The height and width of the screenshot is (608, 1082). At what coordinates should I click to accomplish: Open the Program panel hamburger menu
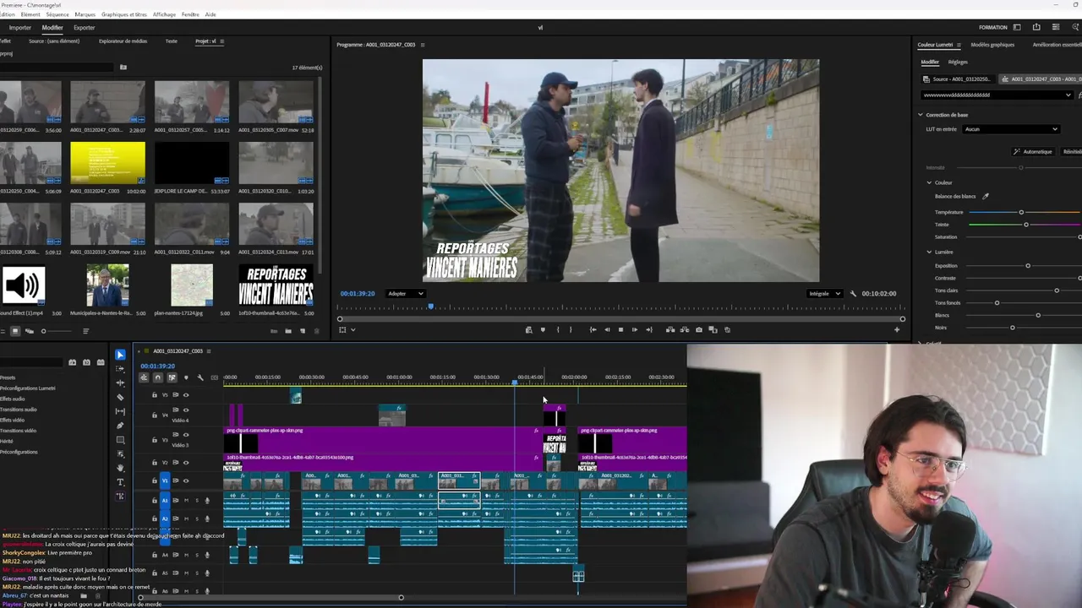point(423,45)
